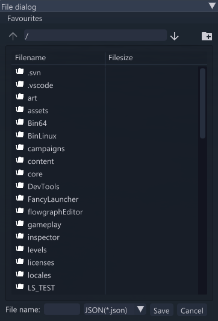Click the folder icon next to flowgraphEditor

[20, 211]
